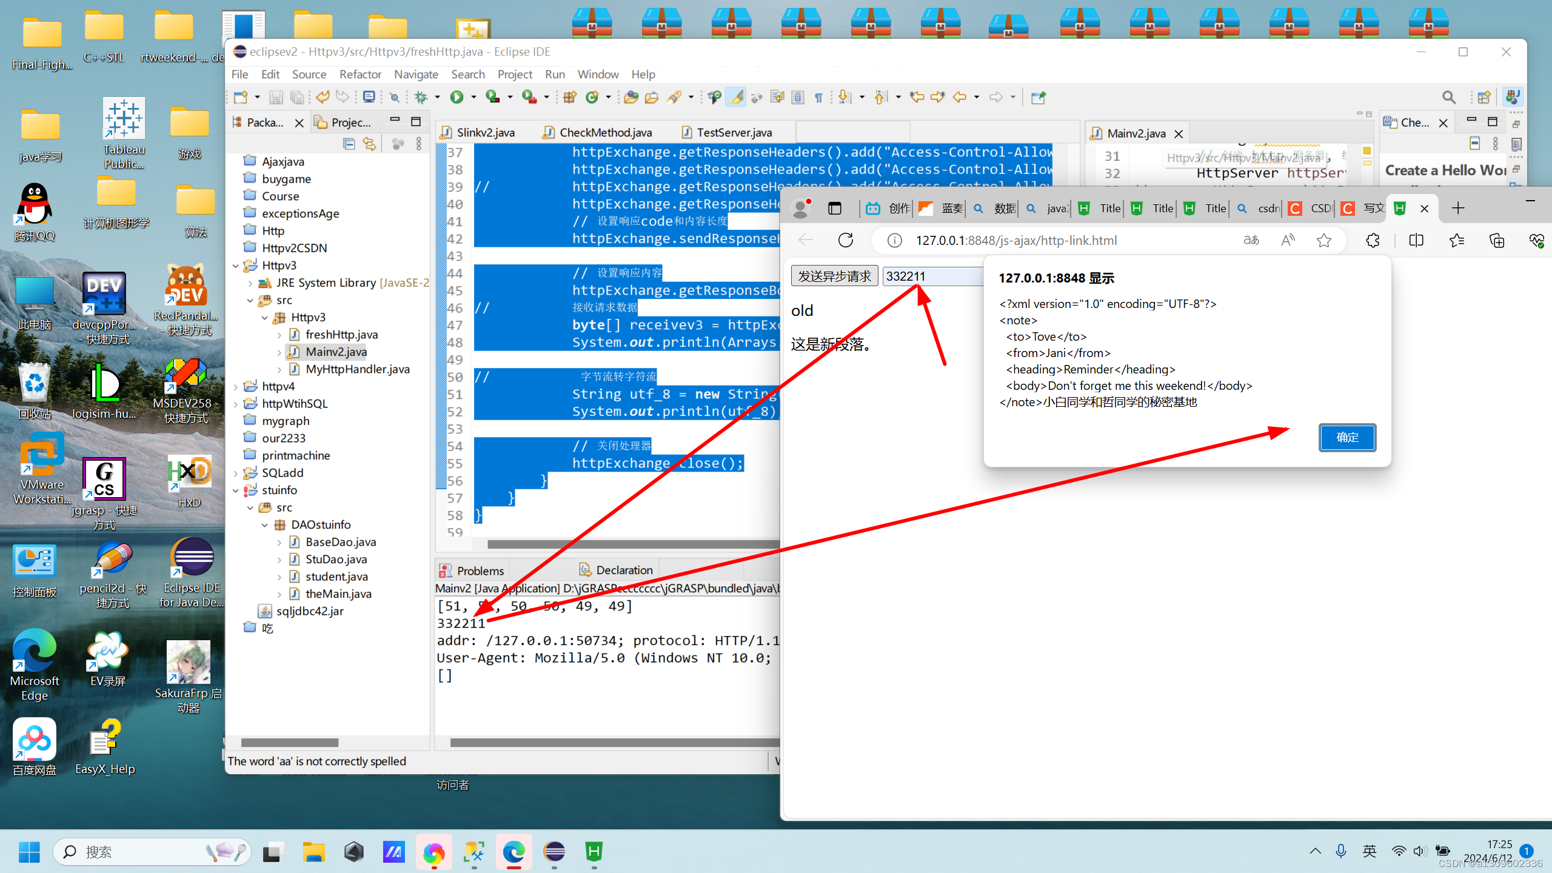Expand the httpv4 project node
This screenshot has height=873, width=1552.
[x=236, y=387]
